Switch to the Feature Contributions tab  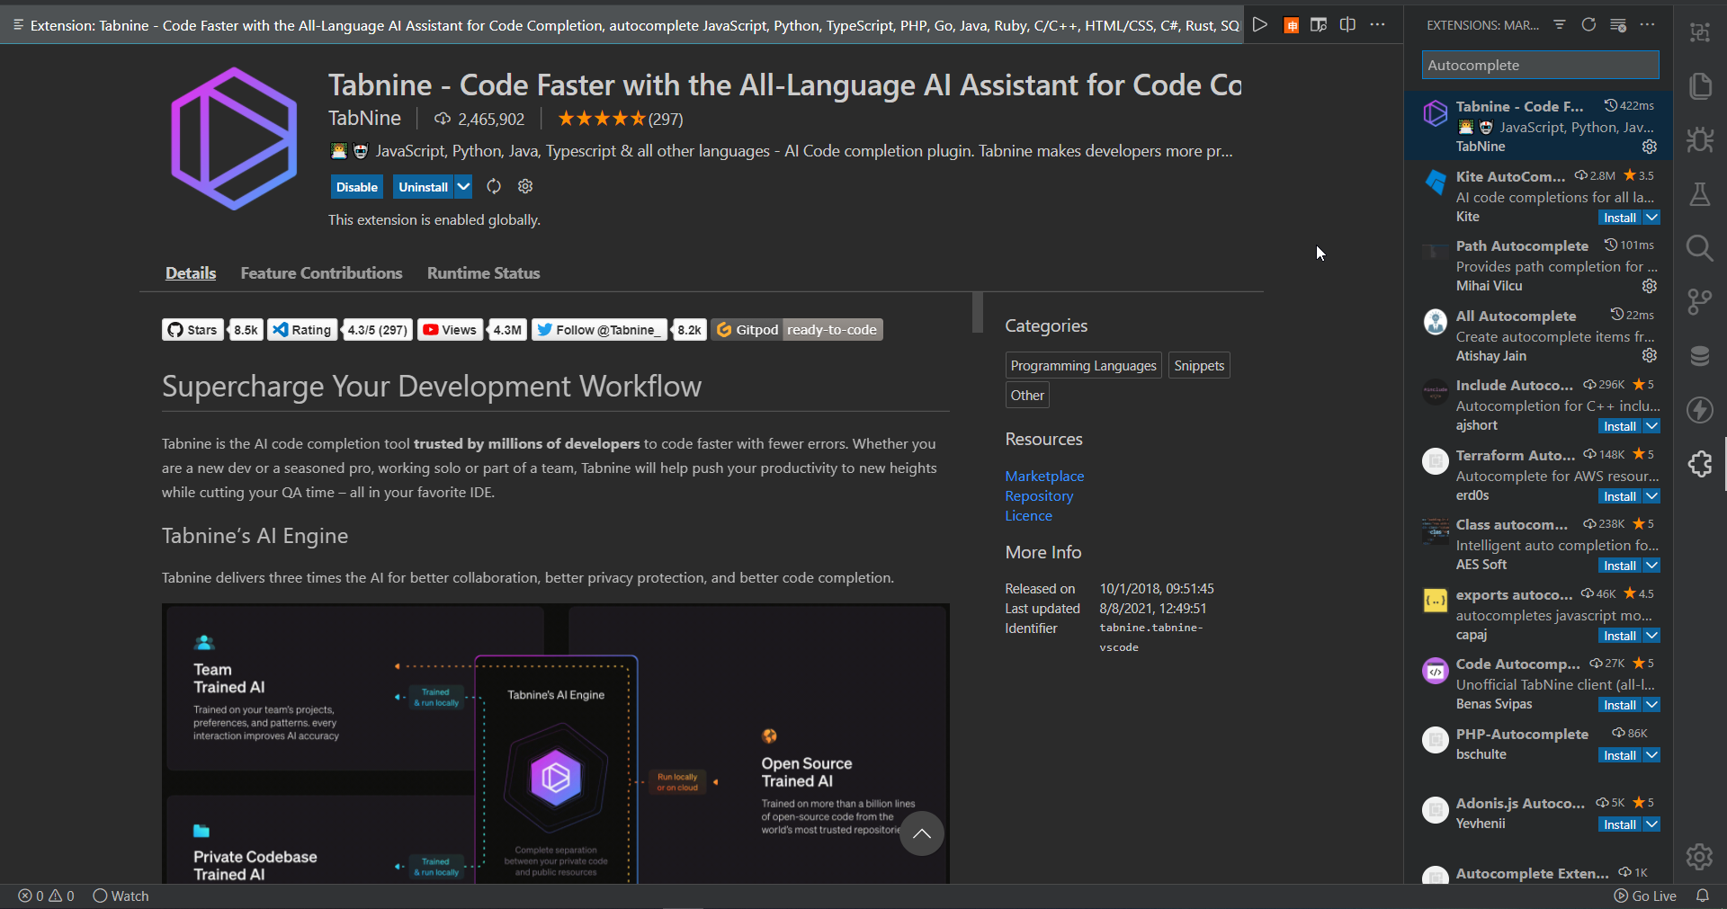(321, 272)
